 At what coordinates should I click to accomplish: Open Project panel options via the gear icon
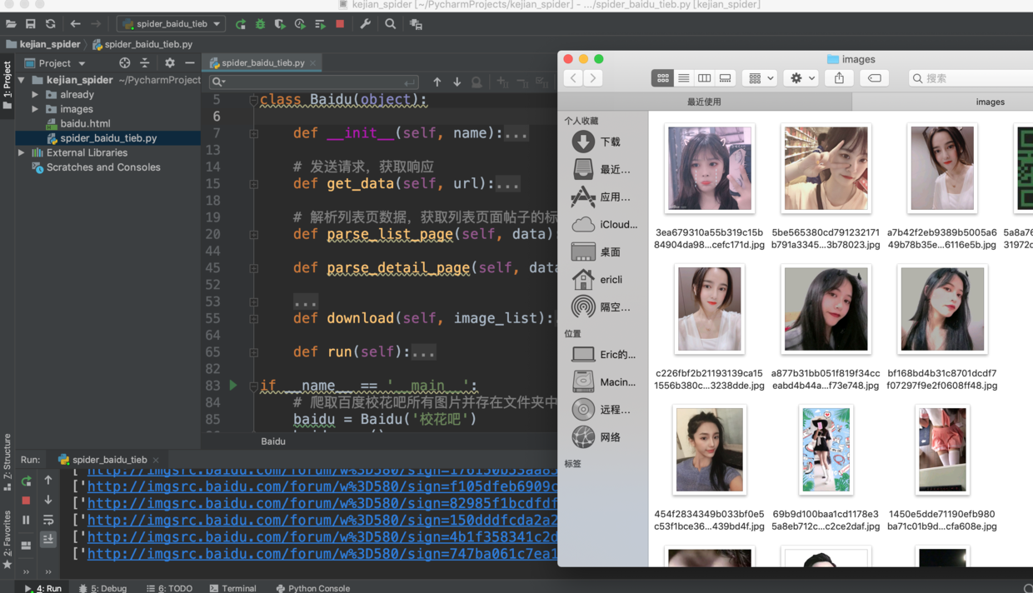coord(169,62)
